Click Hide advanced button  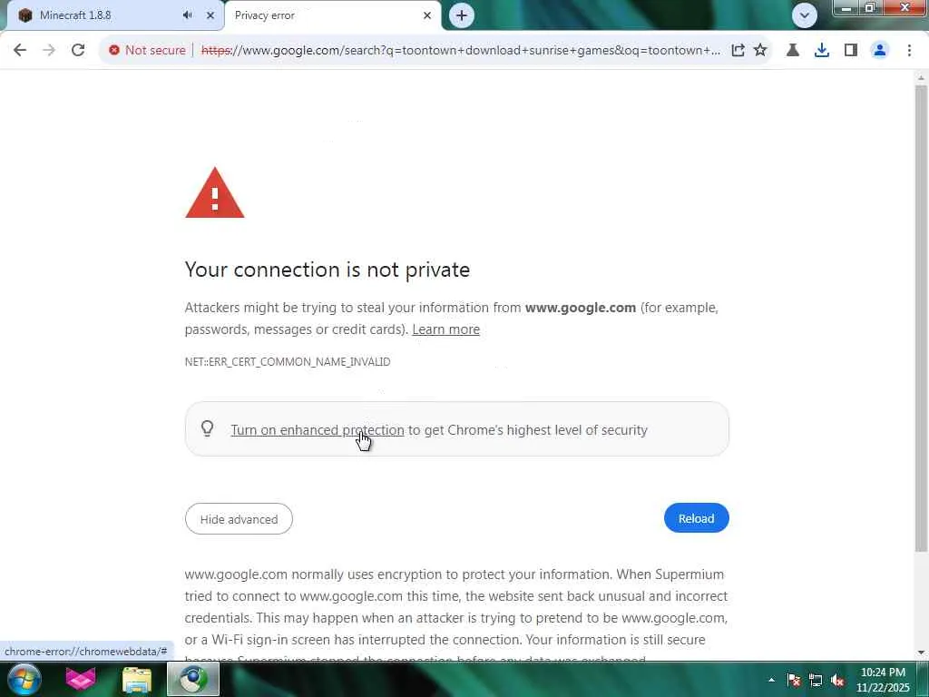click(239, 519)
